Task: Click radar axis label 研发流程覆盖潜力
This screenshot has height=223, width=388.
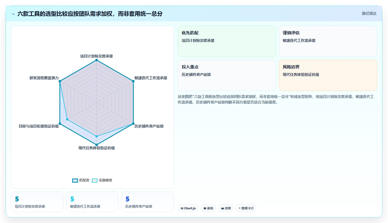Action: tap(44, 78)
